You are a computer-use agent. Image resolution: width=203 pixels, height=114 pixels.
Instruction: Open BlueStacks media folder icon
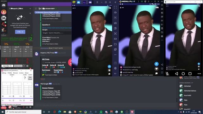(115, 44)
